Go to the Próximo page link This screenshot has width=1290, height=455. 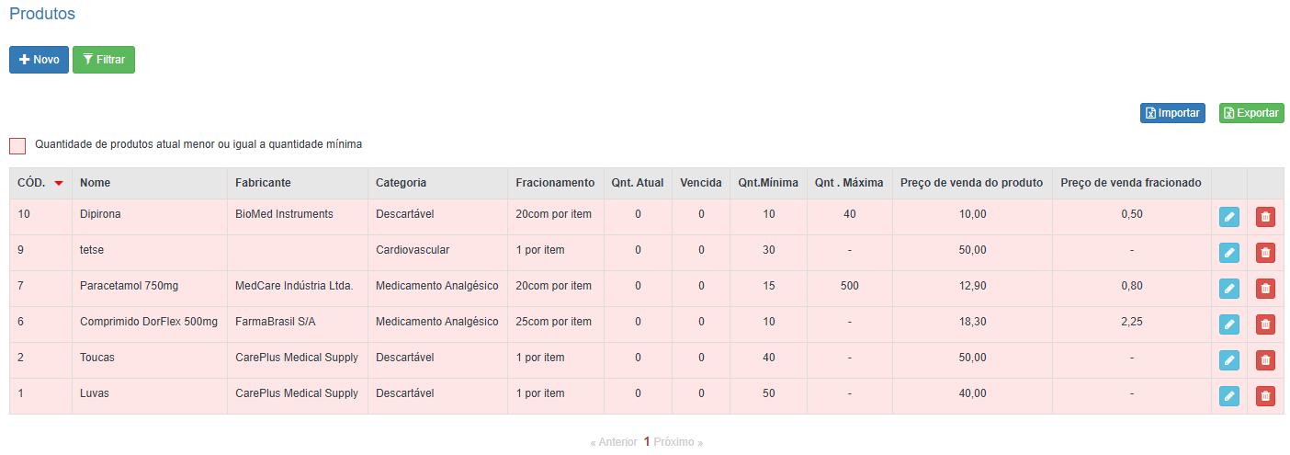[678, 442]
